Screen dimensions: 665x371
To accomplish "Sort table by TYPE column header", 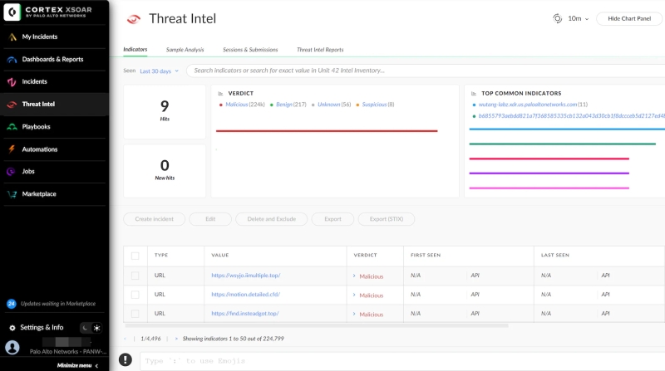I will click(x=161, y=256).
